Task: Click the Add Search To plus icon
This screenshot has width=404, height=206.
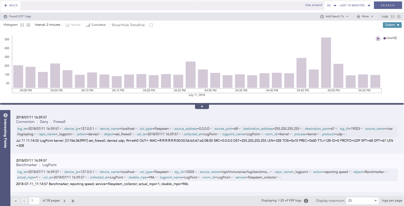Action: [322, 17]
